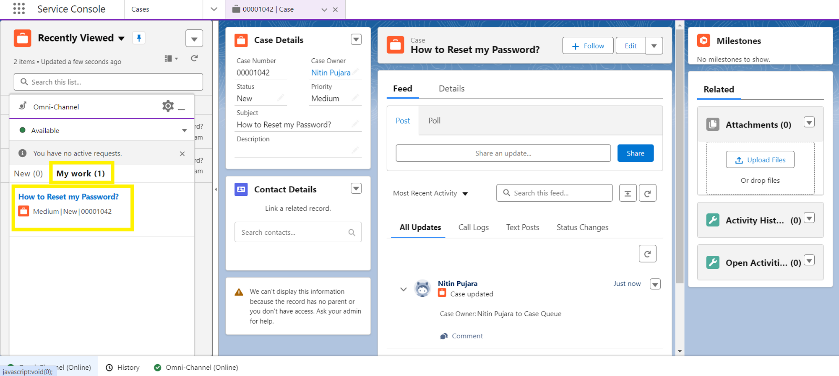Open display-as table options dropdown
The width and height of the screenshot is (839, 376).
[x=171, y=59]
